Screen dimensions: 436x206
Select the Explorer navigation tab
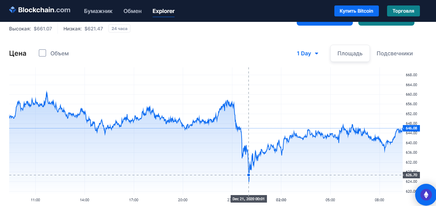point(164,11)
